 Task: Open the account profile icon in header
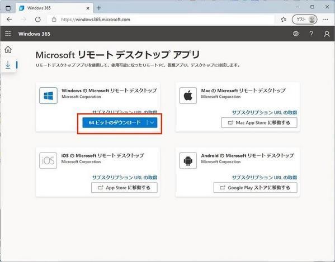327,34
